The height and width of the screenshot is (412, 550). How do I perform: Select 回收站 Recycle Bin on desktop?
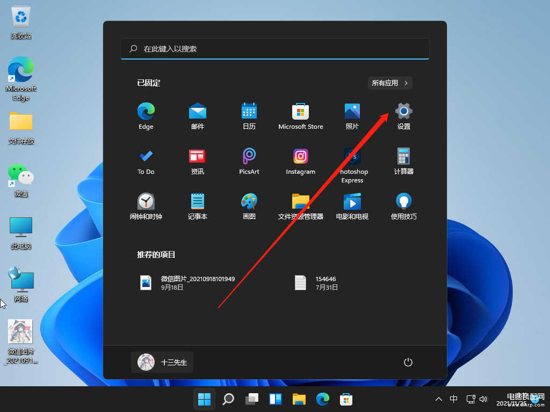tap(21, 23)
